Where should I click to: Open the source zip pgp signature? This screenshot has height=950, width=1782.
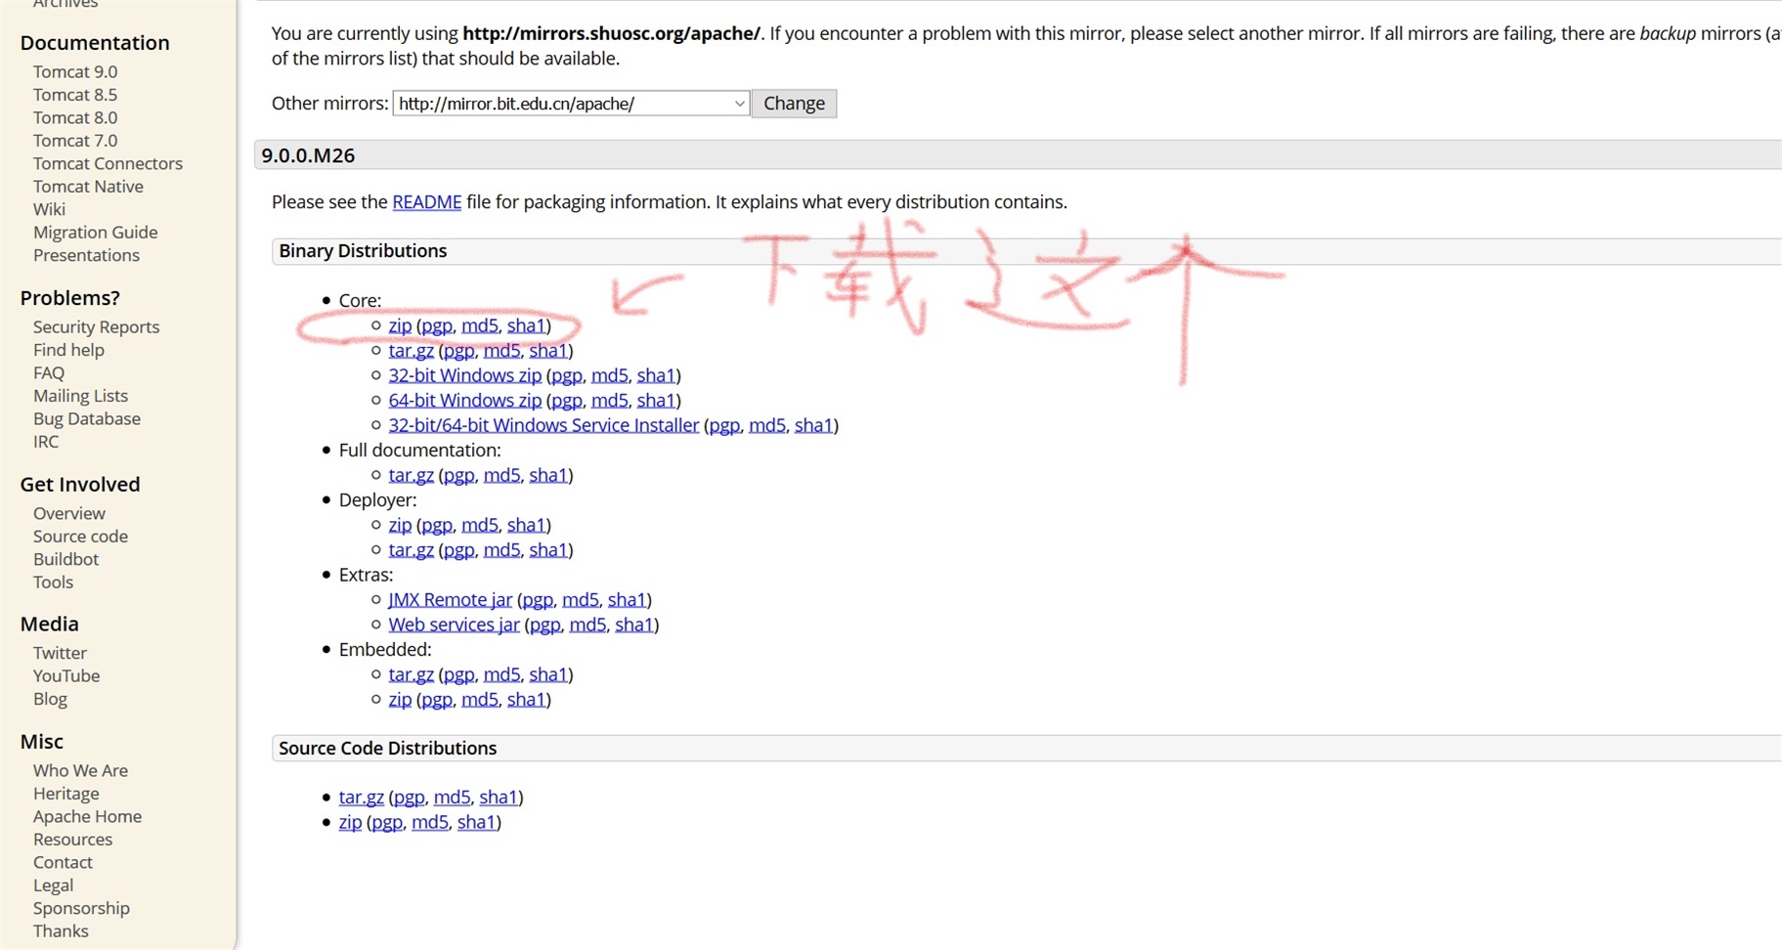click(x=387, y=823)
